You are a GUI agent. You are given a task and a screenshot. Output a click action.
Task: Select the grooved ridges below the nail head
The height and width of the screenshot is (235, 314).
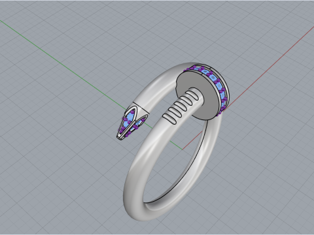(181, 106)
